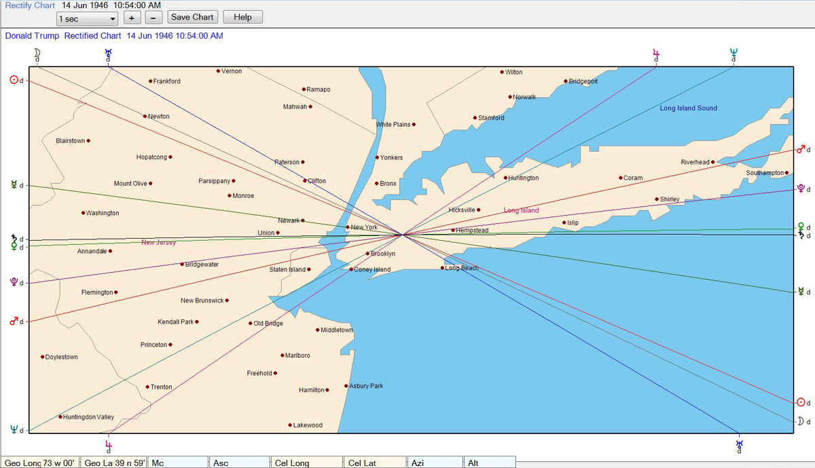Select the Uranus glyph above the map
Image resolution: width=815 pixels, height=468 pixels.
pyautogui.click(x=108, y=52)
